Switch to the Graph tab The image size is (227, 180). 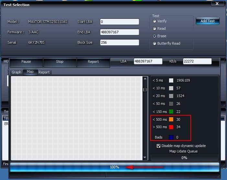pyautogui.click(x=17, y=72)
